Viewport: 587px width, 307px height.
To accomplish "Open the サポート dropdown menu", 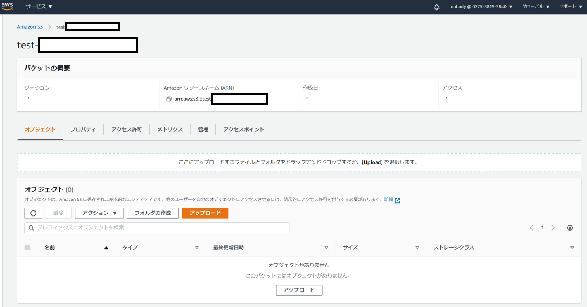I will 570,7.
